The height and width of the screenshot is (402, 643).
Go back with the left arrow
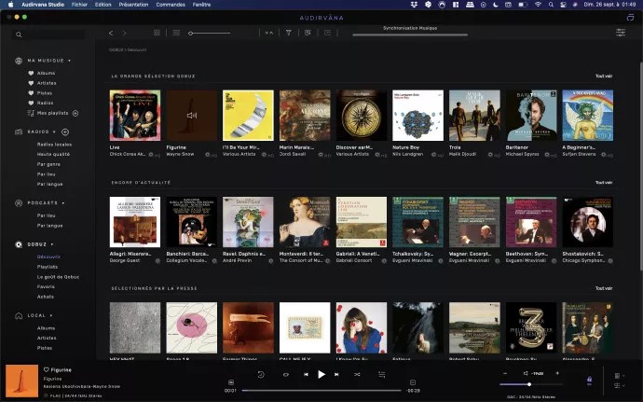click(111, 33)
